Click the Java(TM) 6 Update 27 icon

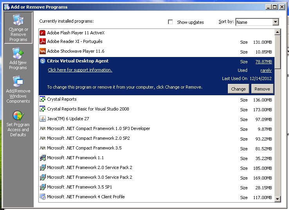pos(43,119)
